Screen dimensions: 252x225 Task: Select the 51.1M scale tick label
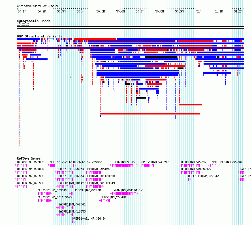click(219, 11)
